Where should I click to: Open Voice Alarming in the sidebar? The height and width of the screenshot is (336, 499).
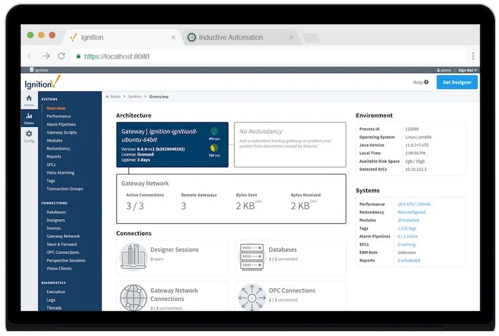click(60, 173)
